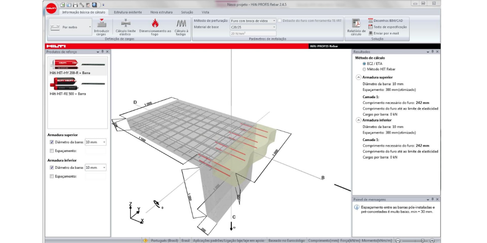Open the quick access toolbar customize arrow
Image resolution: width=487 pixels, height=243 pixels.
pos(103,5)
